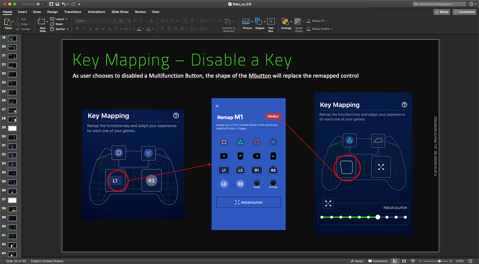This screenshot has height=264, width=479.
Task: Switch to Slide Sorter view
Action: tap(404, 261)
